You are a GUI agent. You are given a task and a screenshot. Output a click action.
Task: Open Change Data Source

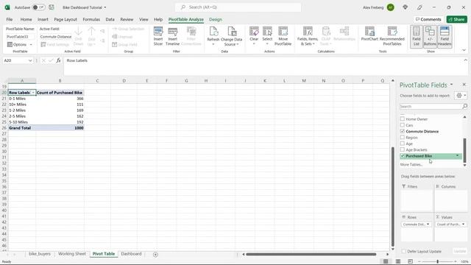[231, 36]
